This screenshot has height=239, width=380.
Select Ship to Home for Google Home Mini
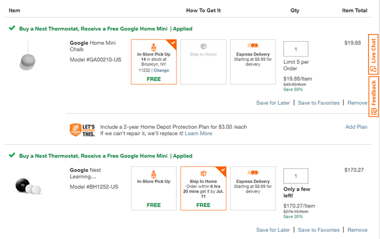pos(203,62)
